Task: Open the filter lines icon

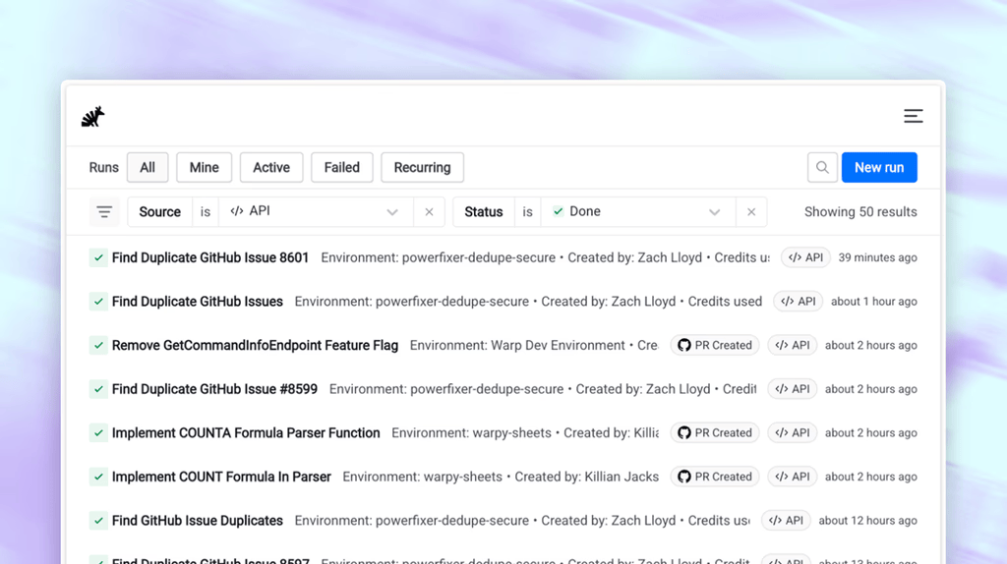Action: pyautogui.click(x=104, y=211)
